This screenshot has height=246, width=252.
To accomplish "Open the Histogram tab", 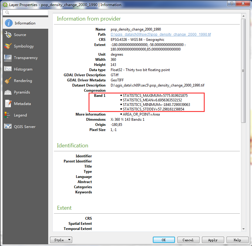I will click(23, 69).
